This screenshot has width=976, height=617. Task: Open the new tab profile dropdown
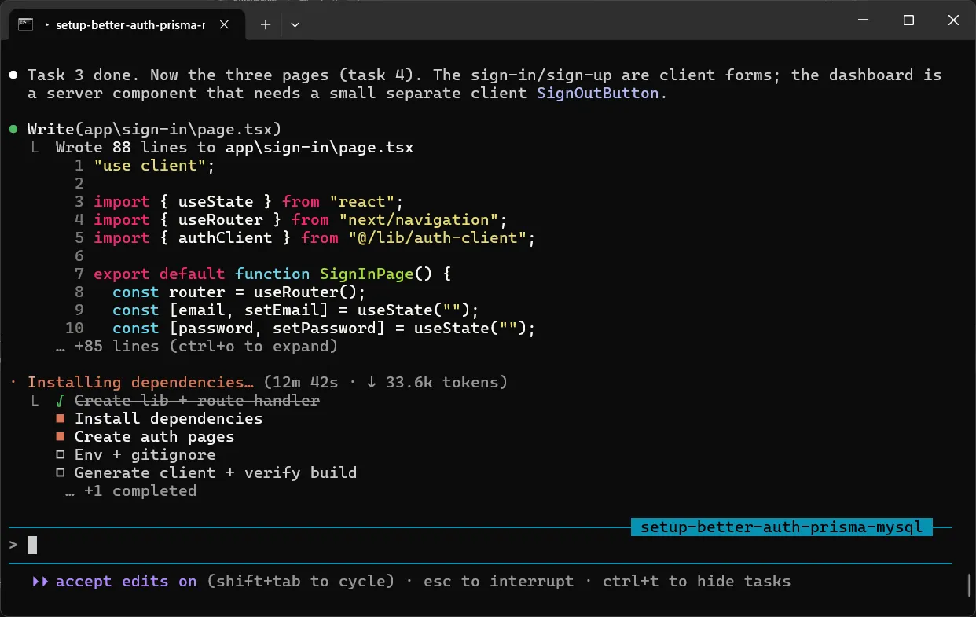295,24
